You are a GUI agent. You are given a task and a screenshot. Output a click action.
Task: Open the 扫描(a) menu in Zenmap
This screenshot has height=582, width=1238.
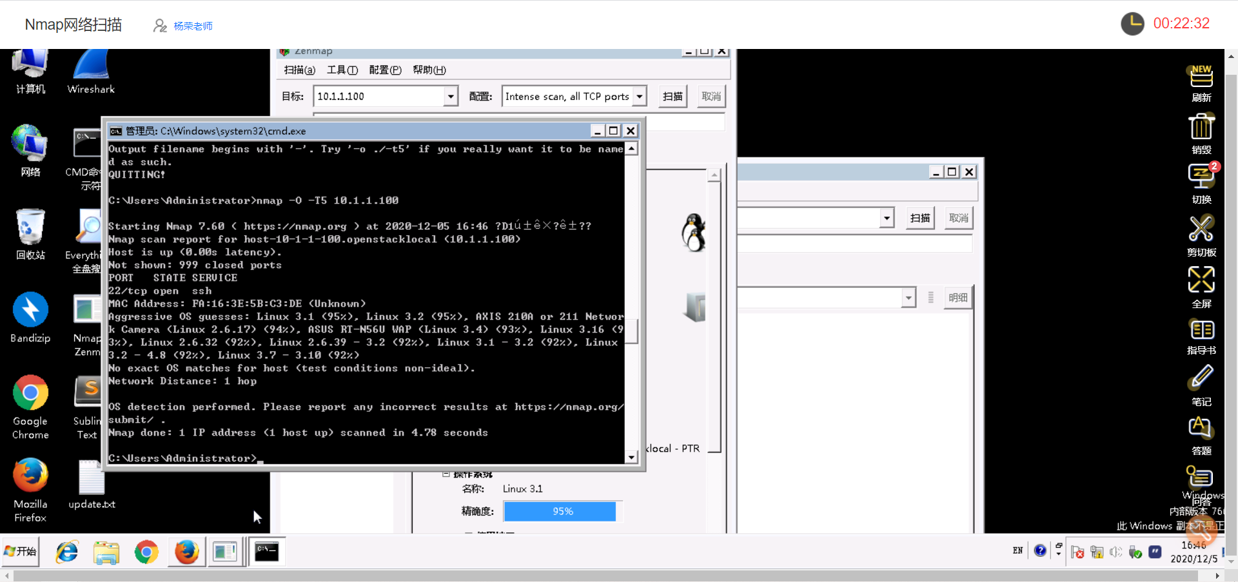(x=299, y=70)
